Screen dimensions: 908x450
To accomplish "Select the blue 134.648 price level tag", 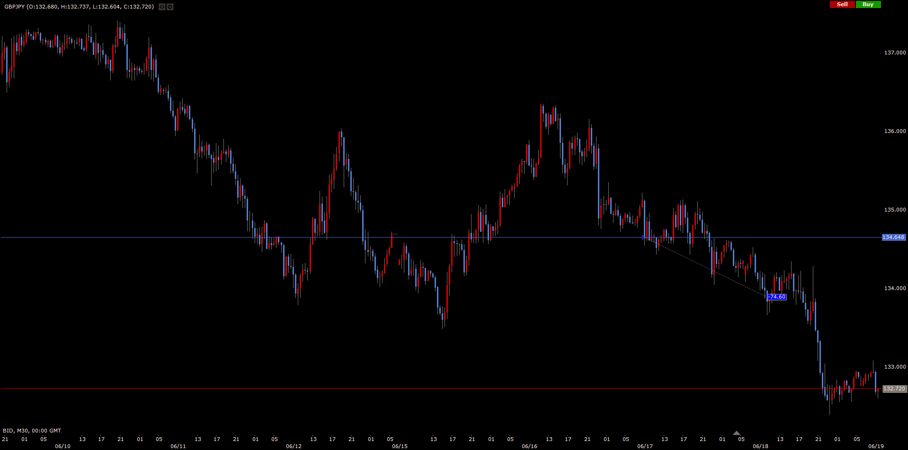I will pyautogui.click(x=893, y=237).
